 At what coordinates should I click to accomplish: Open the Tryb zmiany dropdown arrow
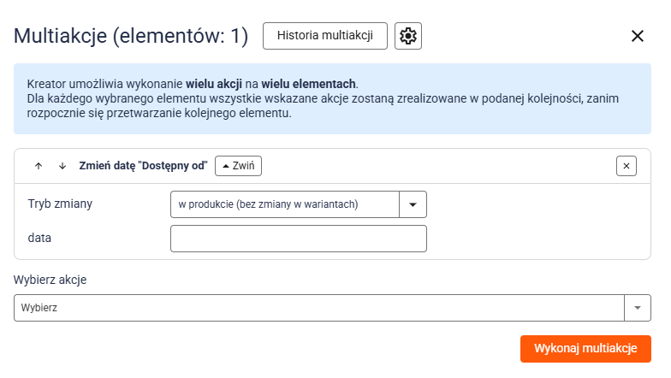point(413,204)
